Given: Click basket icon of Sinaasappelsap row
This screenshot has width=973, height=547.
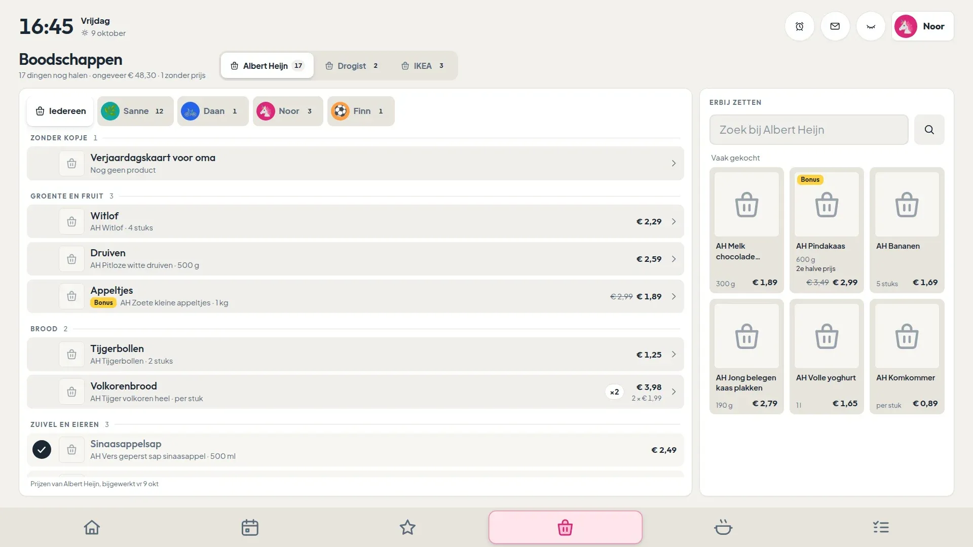Looking at the screenshot, I should pyautogui.click(x=71, y=450).
